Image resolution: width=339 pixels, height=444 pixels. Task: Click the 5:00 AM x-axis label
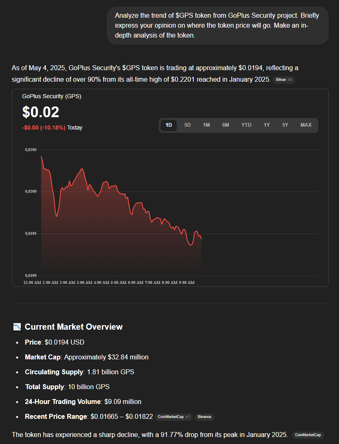tap(118, 283)
